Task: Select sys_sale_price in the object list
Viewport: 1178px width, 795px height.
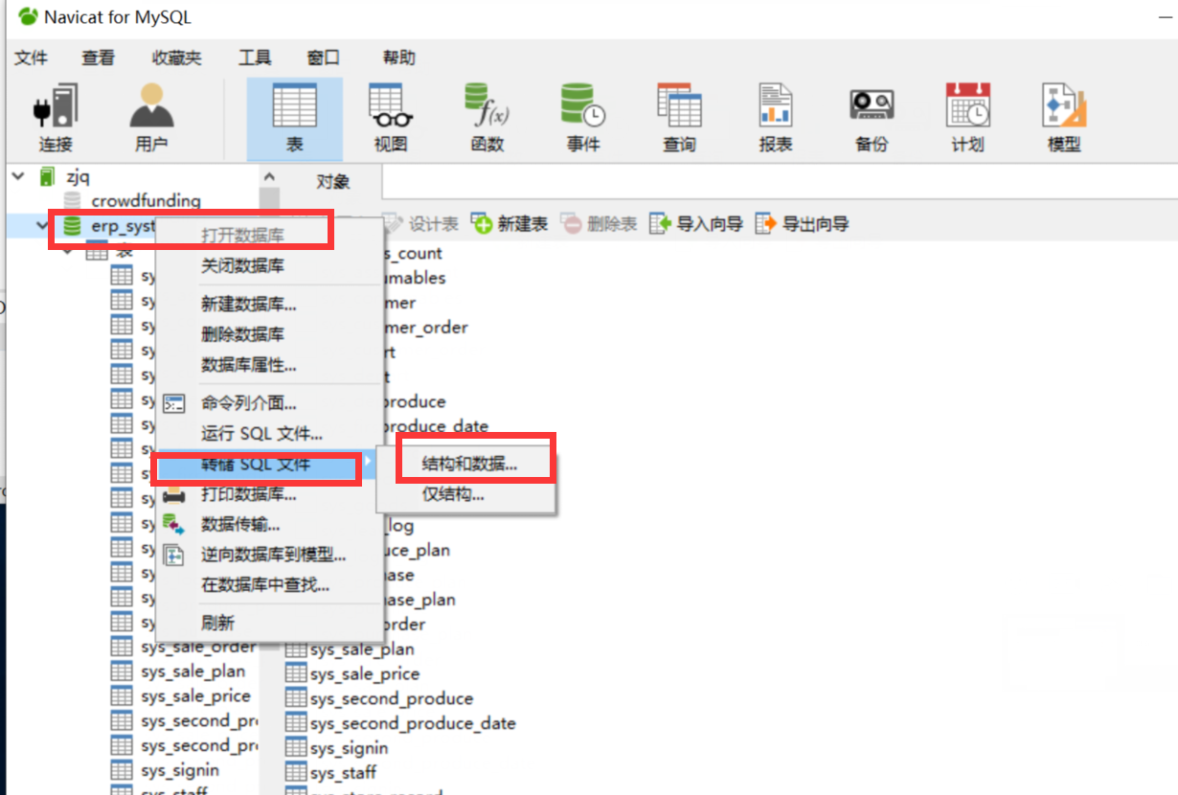Action: coord(365,674)
